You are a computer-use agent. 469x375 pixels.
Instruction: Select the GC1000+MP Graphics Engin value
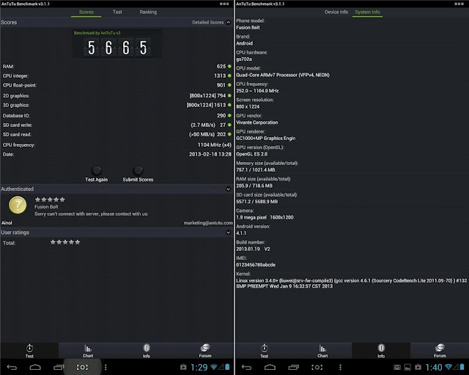pyautogui.click(x=265, y=139)
